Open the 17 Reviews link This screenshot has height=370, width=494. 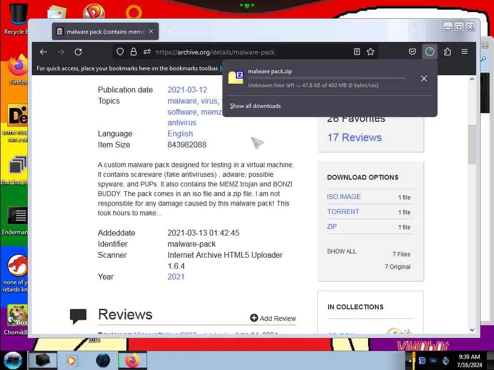(354, 137)
